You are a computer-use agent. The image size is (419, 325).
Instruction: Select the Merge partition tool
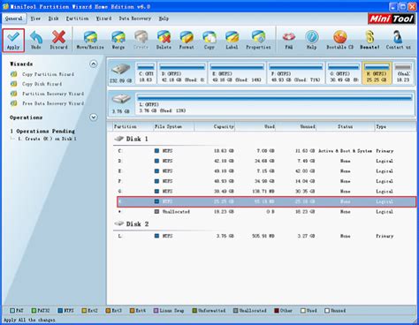click(118, 41)
